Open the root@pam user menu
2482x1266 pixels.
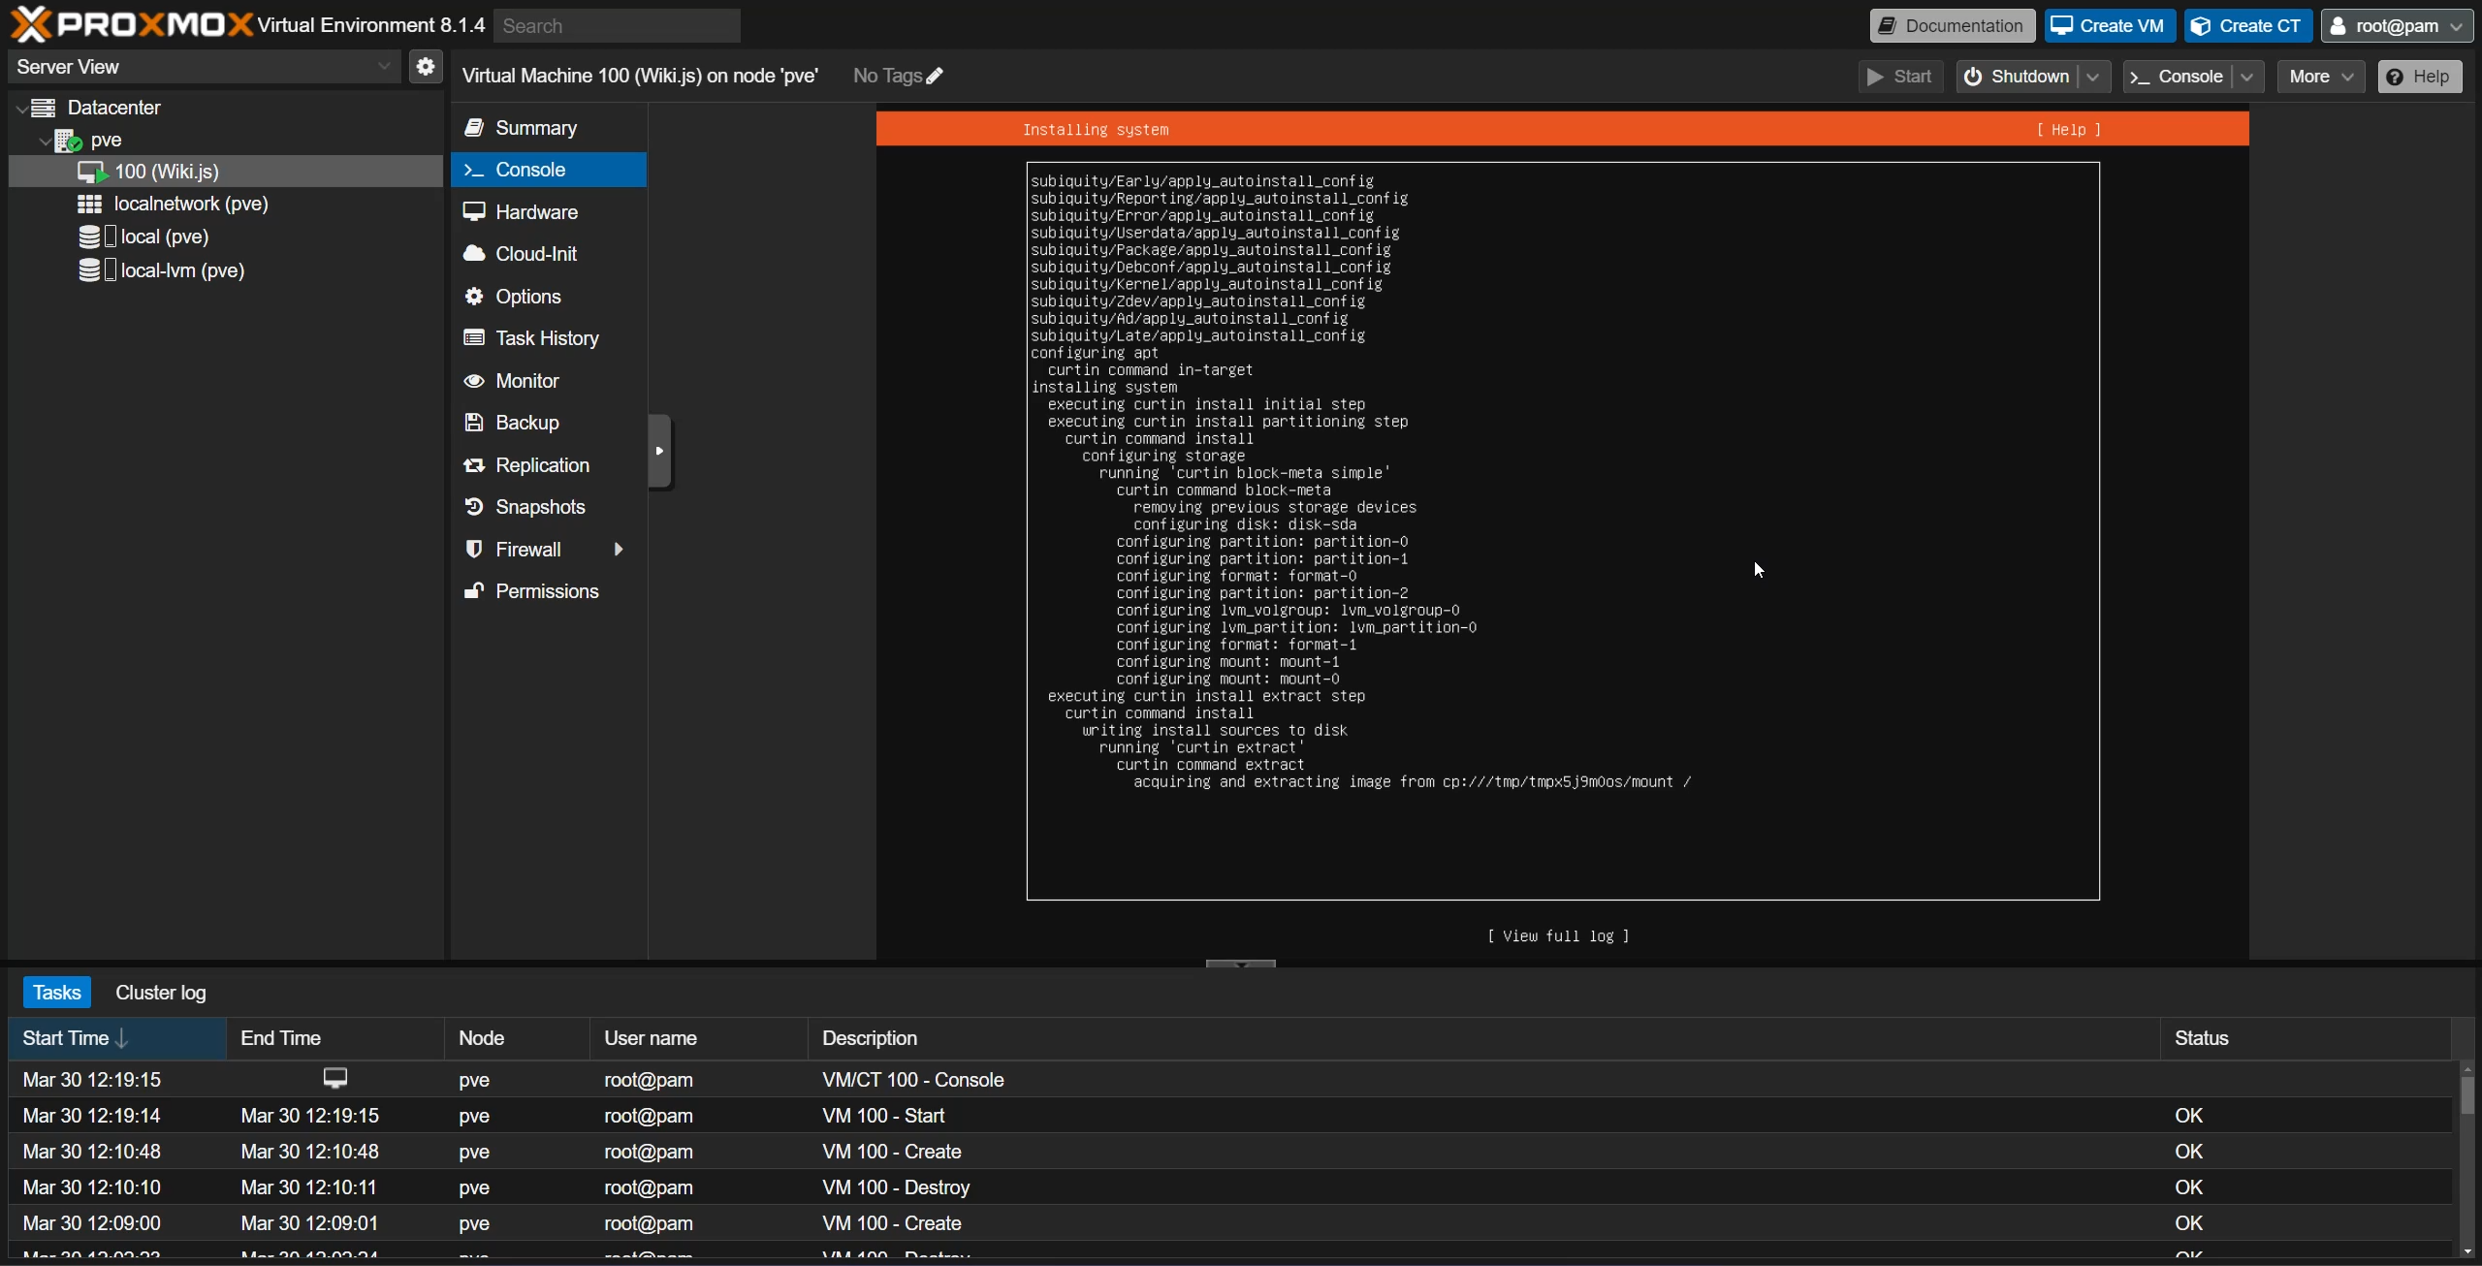click(x=2396, y=26)
